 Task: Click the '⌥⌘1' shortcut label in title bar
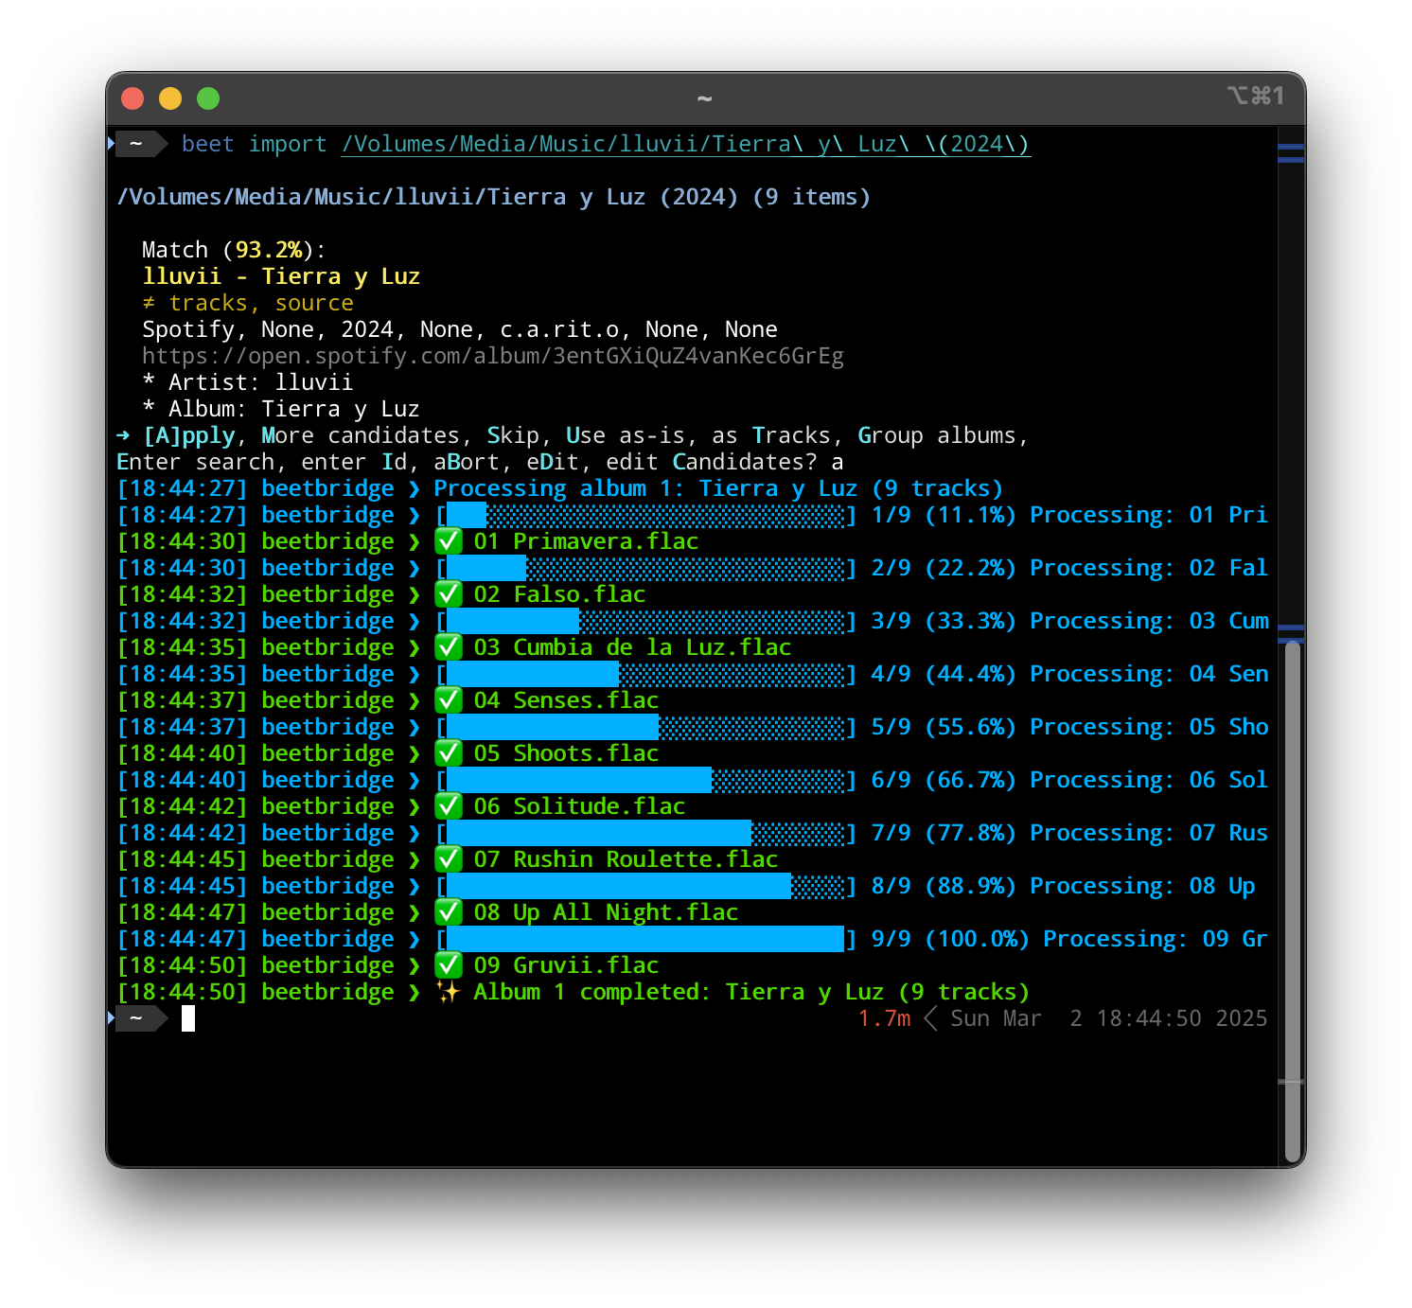coord(1256,96)
